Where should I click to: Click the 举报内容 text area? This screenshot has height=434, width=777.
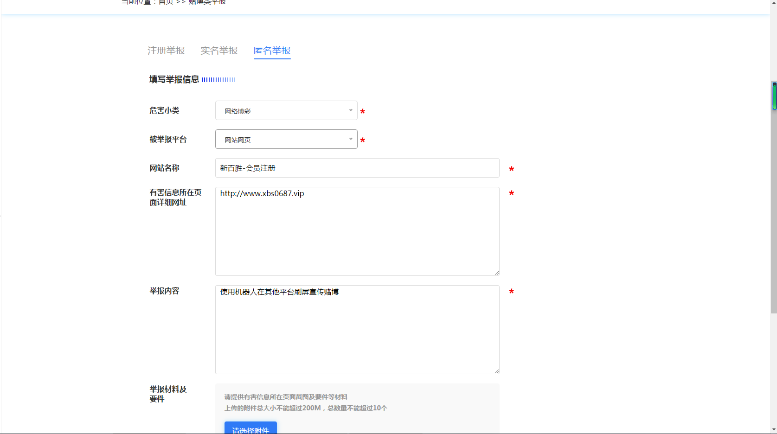coord(357,329)
